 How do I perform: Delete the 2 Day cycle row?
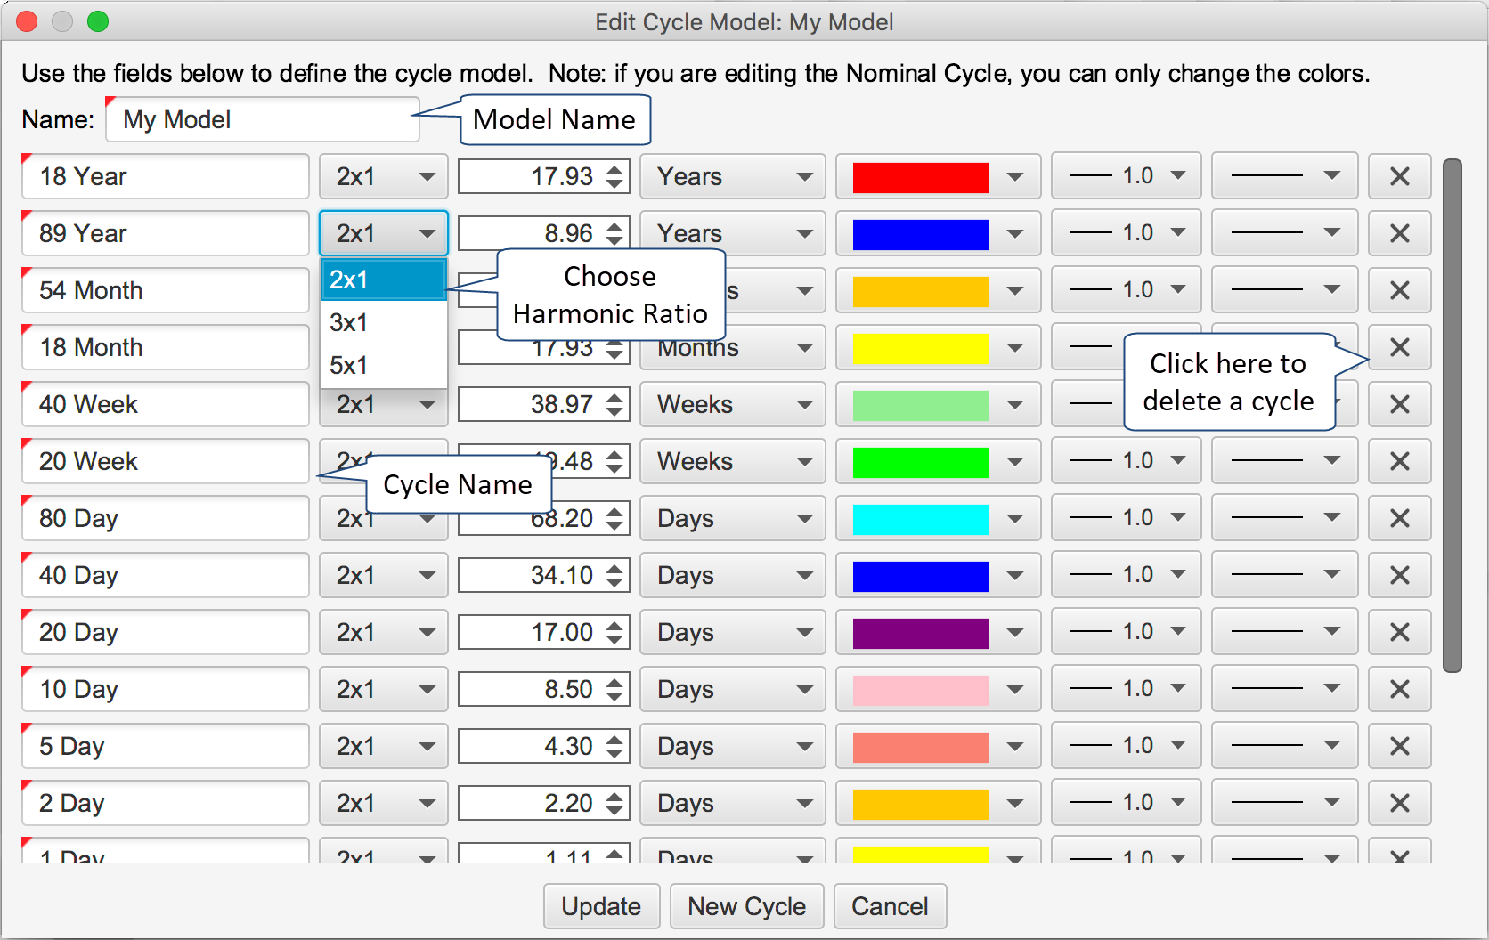1399,803
